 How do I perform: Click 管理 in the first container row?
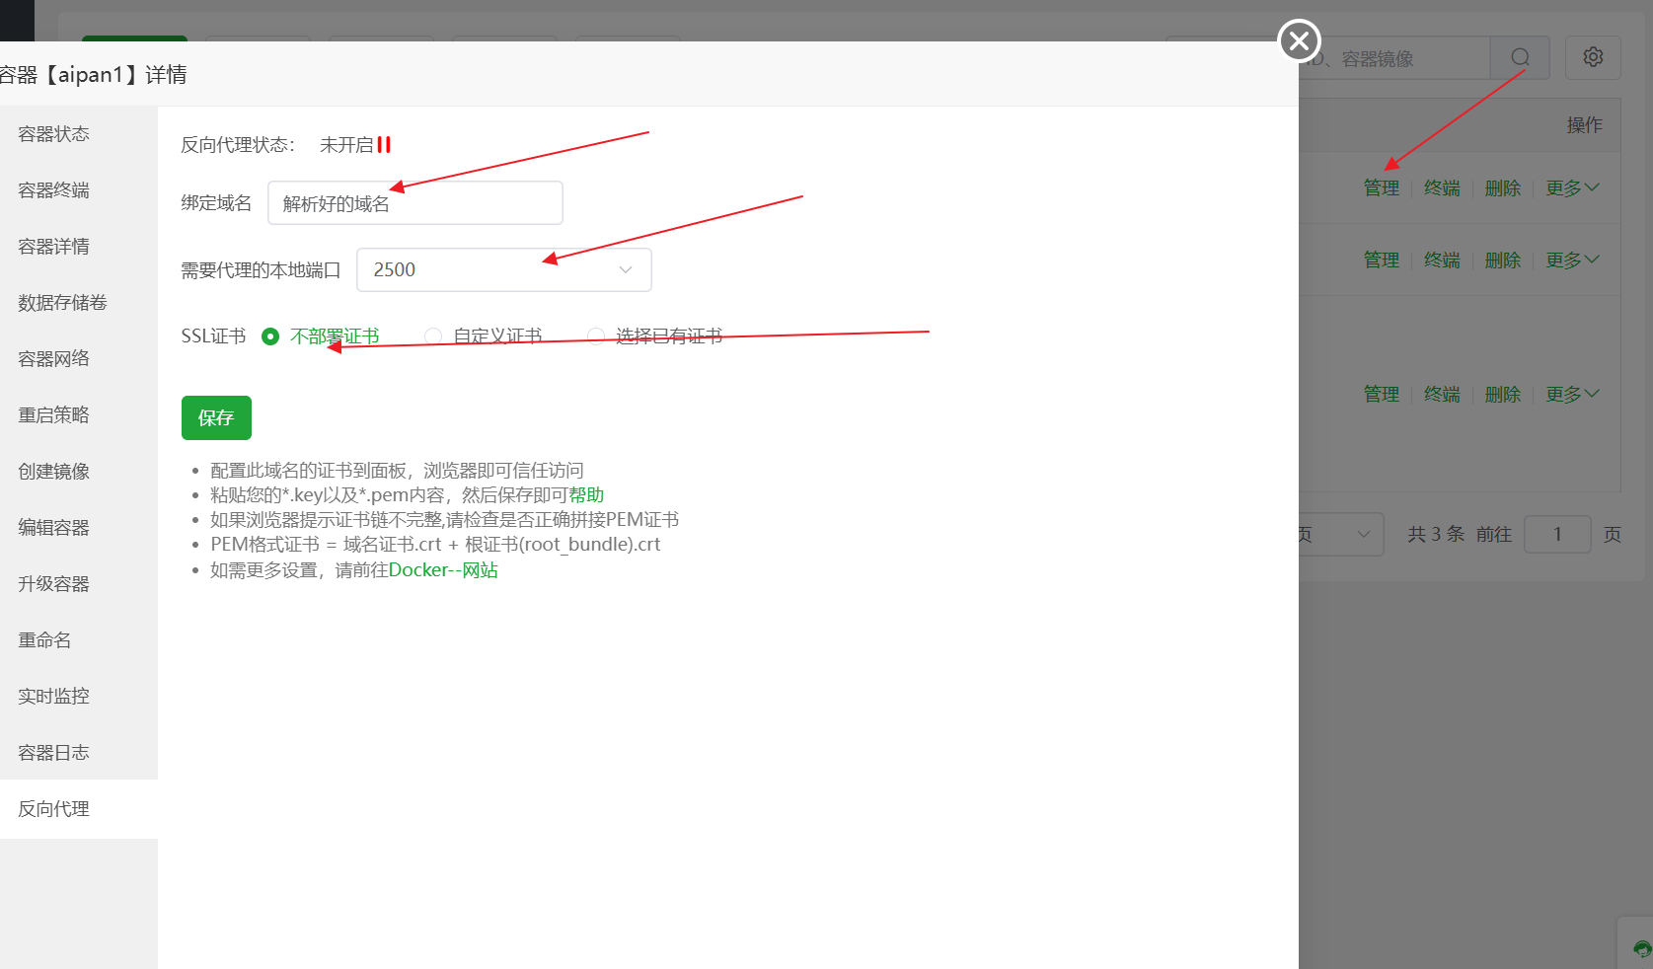coord(1381,187)
